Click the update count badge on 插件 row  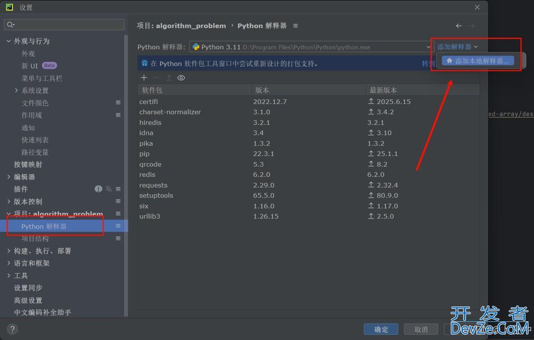[x=98, y=189]
